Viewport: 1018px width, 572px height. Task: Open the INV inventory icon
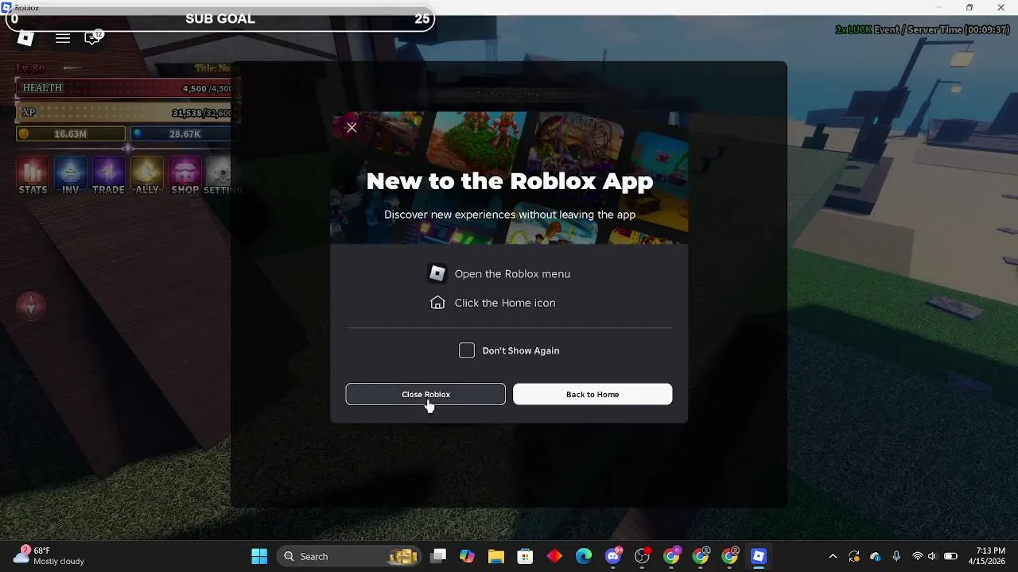(x=71, y=176)
